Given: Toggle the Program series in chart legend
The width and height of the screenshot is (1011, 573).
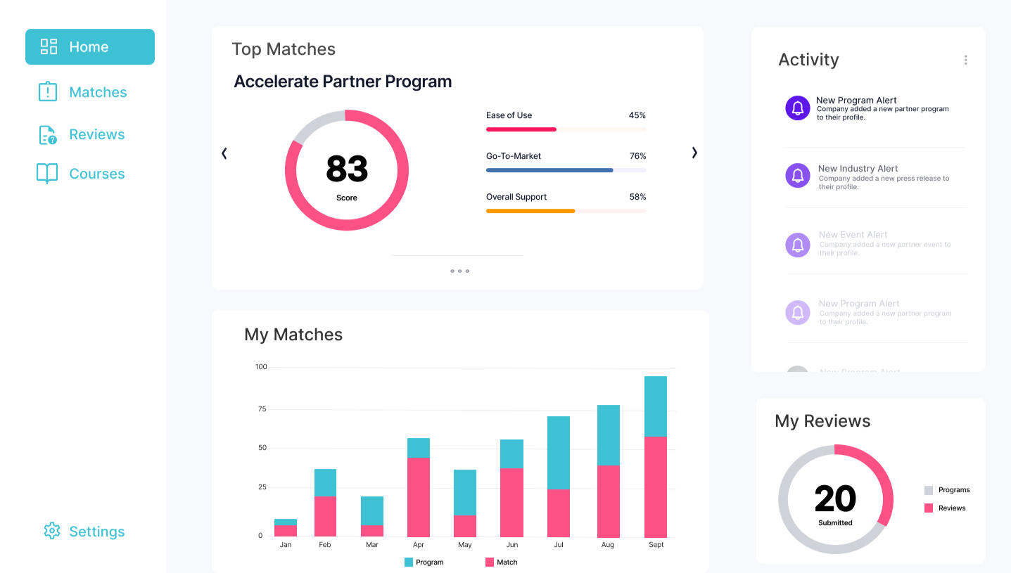Looking at the screenshot, I should pos(424,562).
